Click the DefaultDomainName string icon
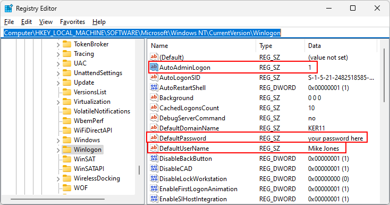The height and width of the screenshot is (205, 390). pyautogui.click(x=154, y=128)
